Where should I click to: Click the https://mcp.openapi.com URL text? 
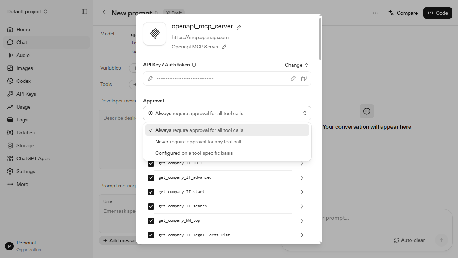[x=200, y=37]
